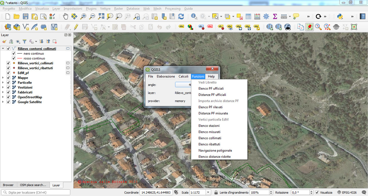Image resolution: width=368 pixels, height=196 pixels.
Task: Uncheck the 'rosso continuo' symbol checkbox
Action: [x=14, y=58]
